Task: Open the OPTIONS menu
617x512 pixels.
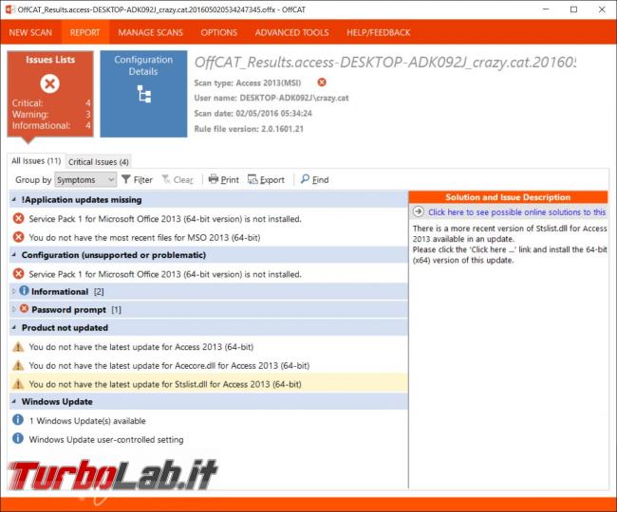Action: click(218, 32)
